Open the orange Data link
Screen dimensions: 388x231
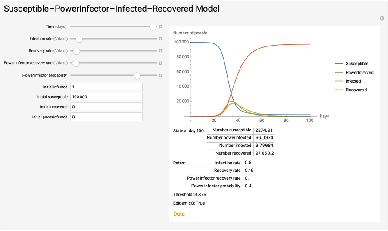click(x=179, y=214)
